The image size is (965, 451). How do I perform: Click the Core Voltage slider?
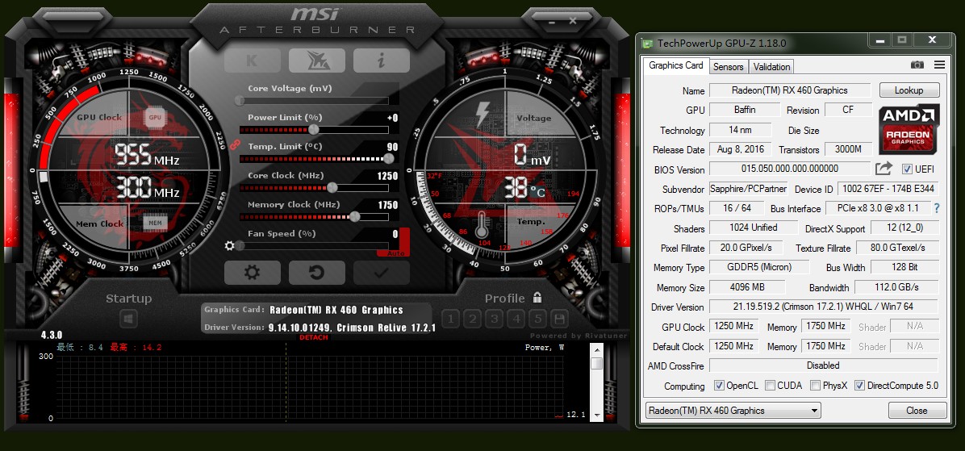[x=314, y=100]
